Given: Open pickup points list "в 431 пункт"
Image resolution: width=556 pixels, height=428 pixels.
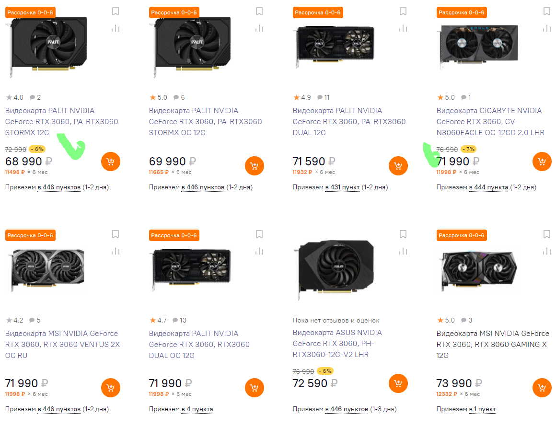Looking at the screenshot, I should tap(342, 187).
